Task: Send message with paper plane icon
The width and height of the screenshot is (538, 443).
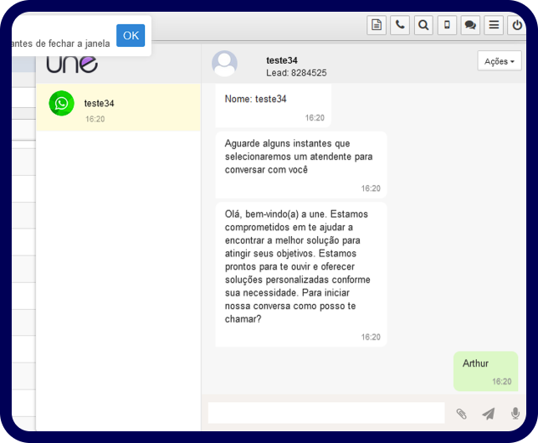Action: pos(489,413)
